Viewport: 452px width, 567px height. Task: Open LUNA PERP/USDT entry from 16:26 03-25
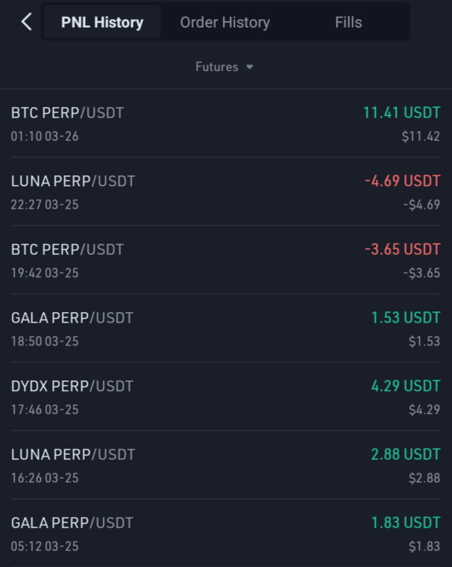point(226,465)
